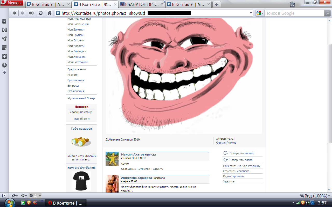Go to Мои Настройки
332x207 pixels.
pyautogui.click(x=78, y=62)
